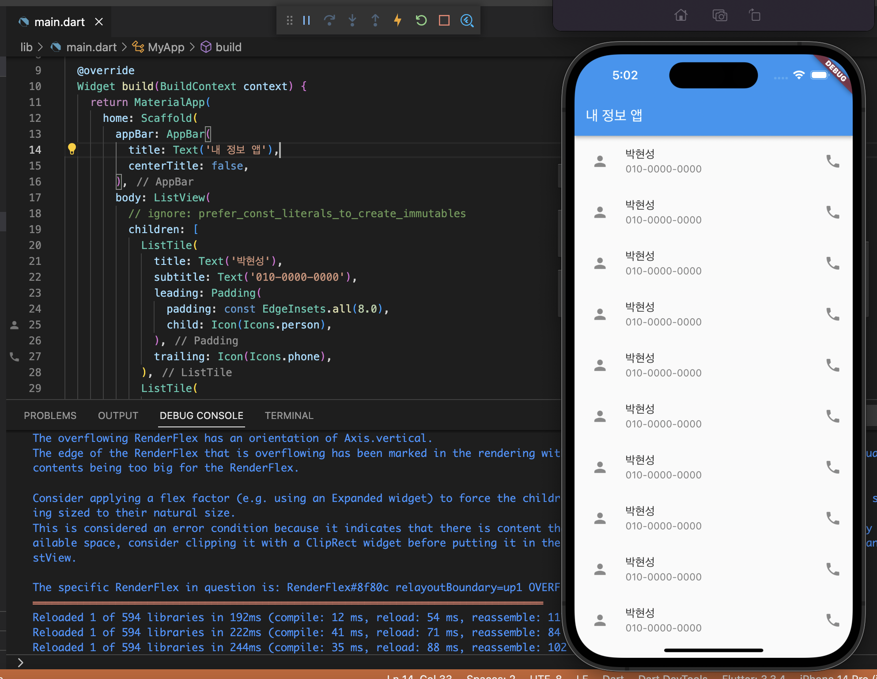Click the build breadcrumb item

tap(228, 47)
